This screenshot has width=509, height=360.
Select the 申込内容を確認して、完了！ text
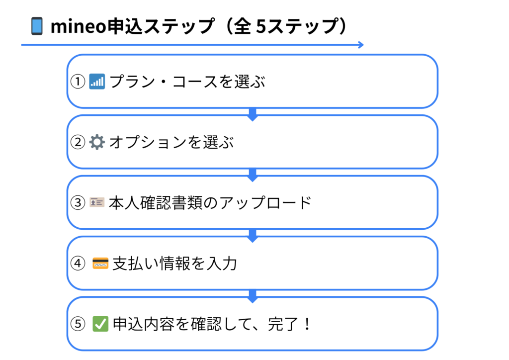tap(212, 324)
